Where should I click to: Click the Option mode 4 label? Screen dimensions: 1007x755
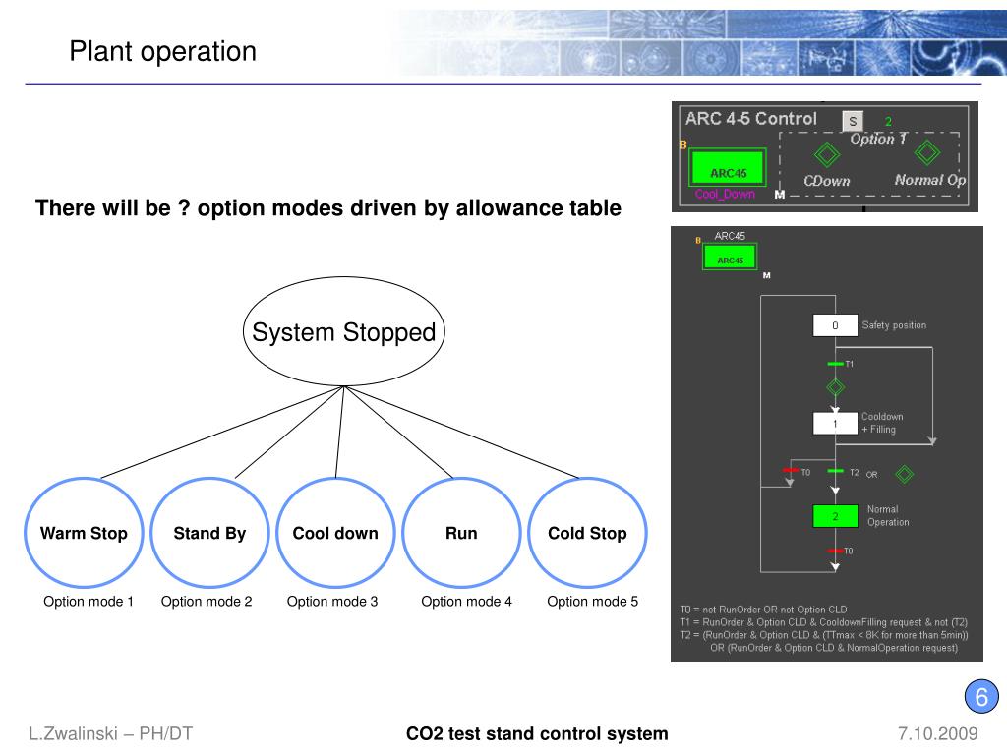click(x=466, y=602)
